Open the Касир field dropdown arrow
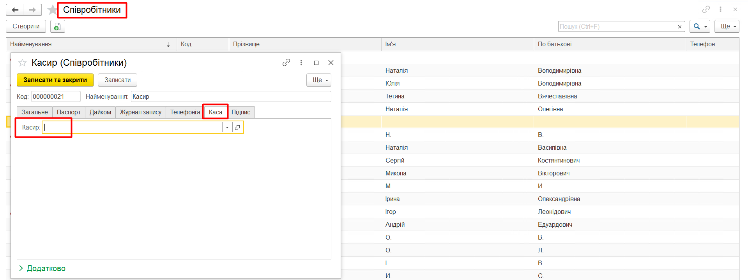The width and height of the screenshot is (748, 280). click(x=227, y=128)
